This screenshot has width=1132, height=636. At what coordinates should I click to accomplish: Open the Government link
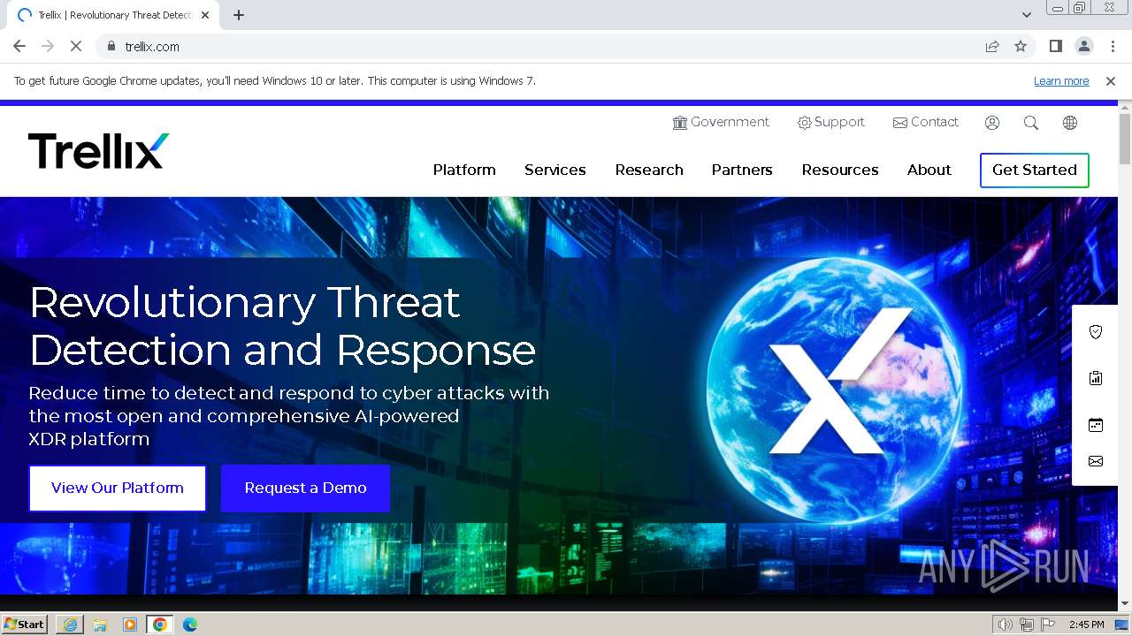tap(721, 123)
